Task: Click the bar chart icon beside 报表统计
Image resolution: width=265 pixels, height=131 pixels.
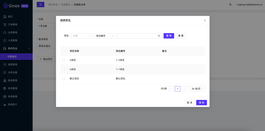Action: [x=5, y=104]
